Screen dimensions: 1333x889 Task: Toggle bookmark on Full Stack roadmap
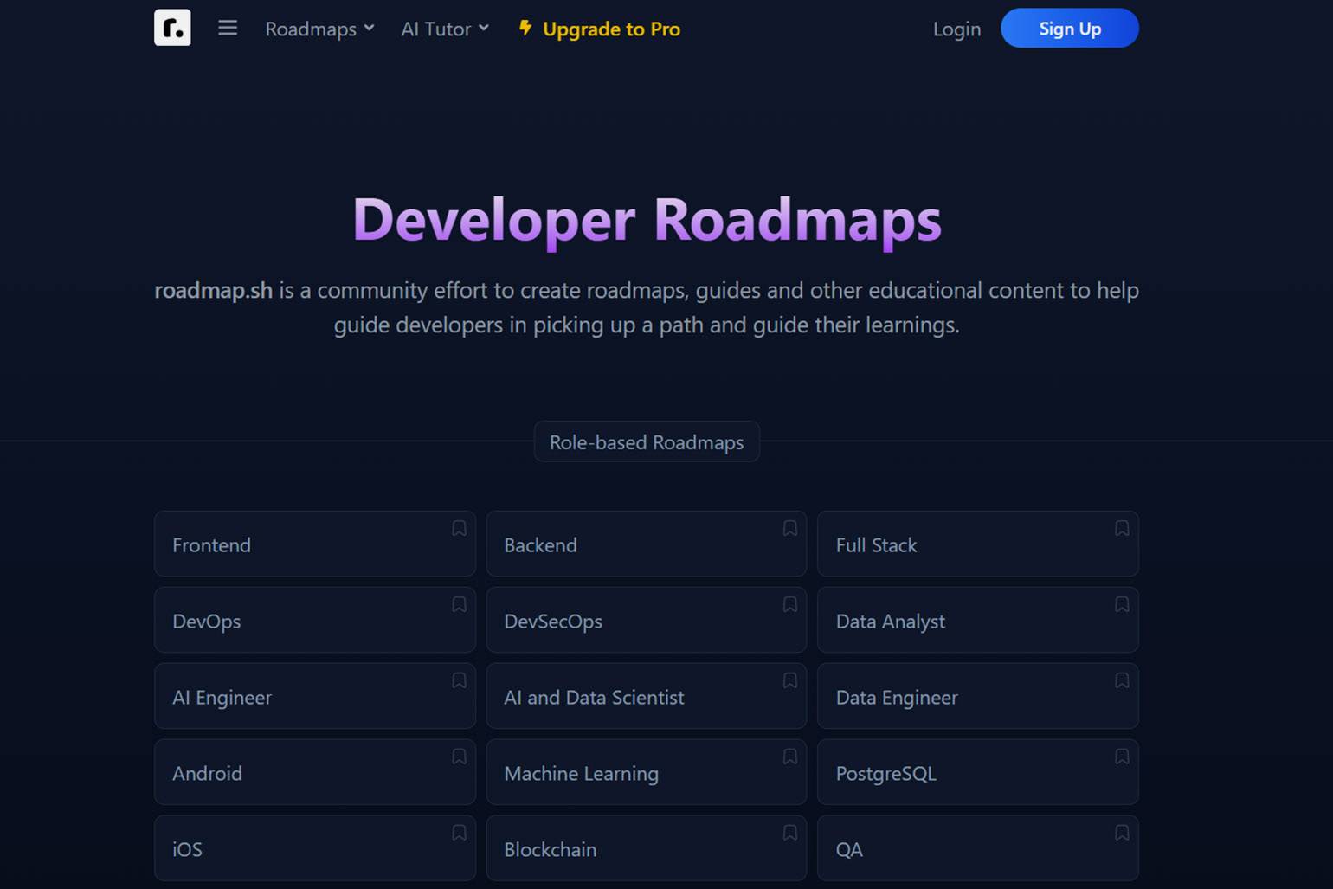[1121, 528]
